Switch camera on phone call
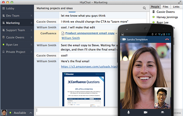The image size is (183, 116). [162, 112]
